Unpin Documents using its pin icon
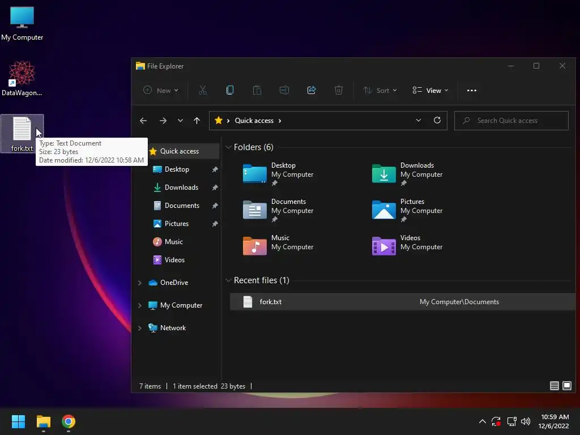 click(215, 206)
